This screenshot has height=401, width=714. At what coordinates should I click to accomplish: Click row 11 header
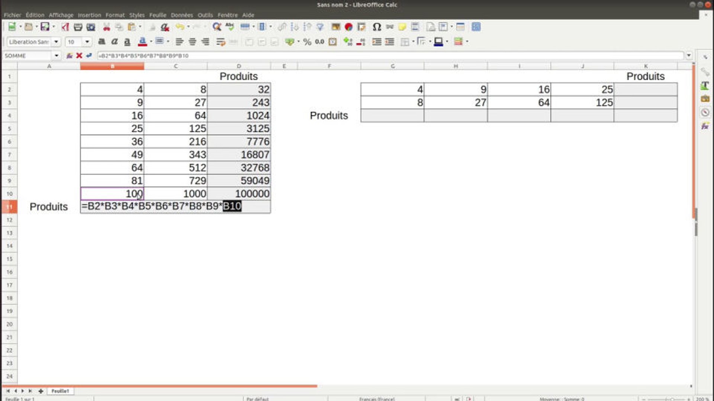[x=9, y=207]
